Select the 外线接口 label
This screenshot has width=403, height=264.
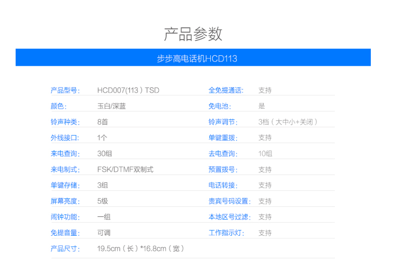65,138
